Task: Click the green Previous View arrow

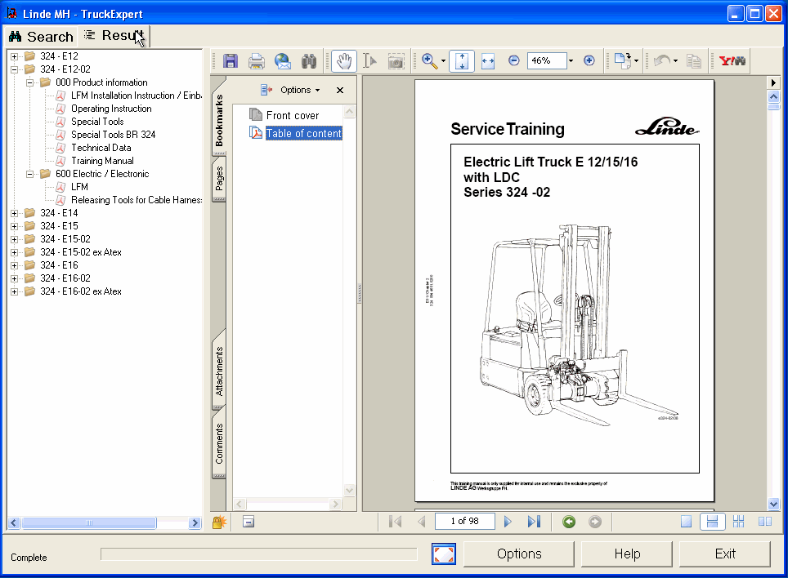Action: [x=569, y=522]
